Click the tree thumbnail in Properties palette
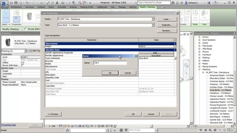The width and height of the screenshot is (237, 133). (x=7, y=42)
